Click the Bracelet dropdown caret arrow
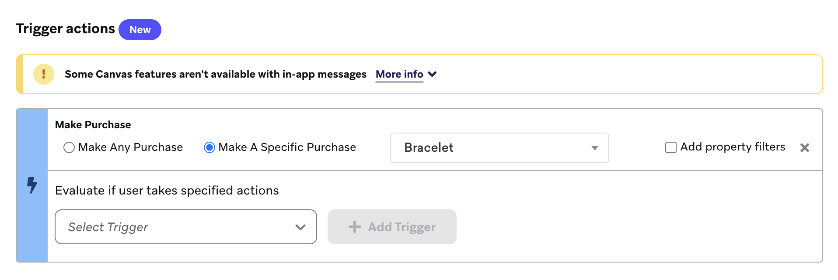This screenshot has width=838, height=280. click(x=594, y=148)
